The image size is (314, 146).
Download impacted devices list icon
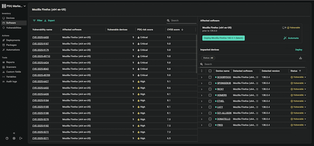[x=300, y=58]
